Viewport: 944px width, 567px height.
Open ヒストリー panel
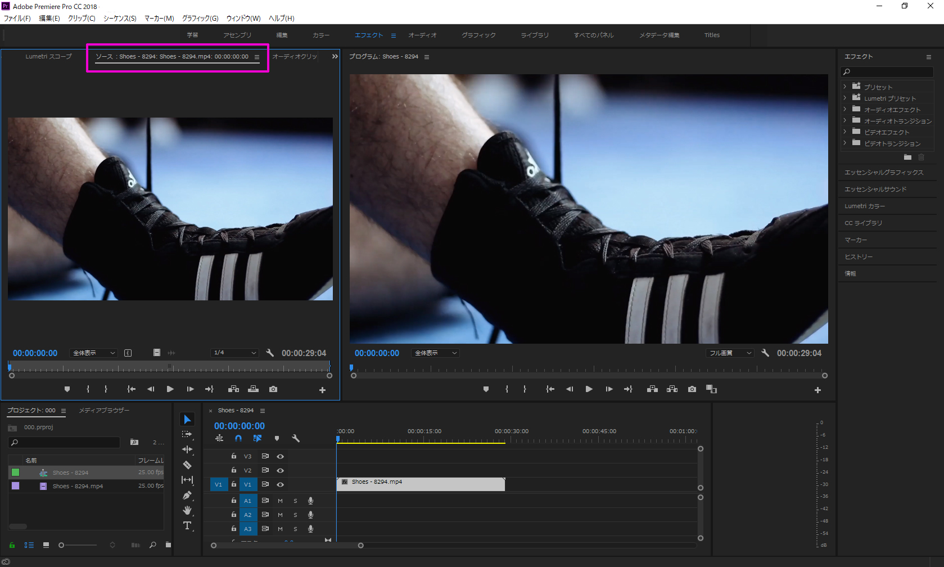click(x=859, y=256)
